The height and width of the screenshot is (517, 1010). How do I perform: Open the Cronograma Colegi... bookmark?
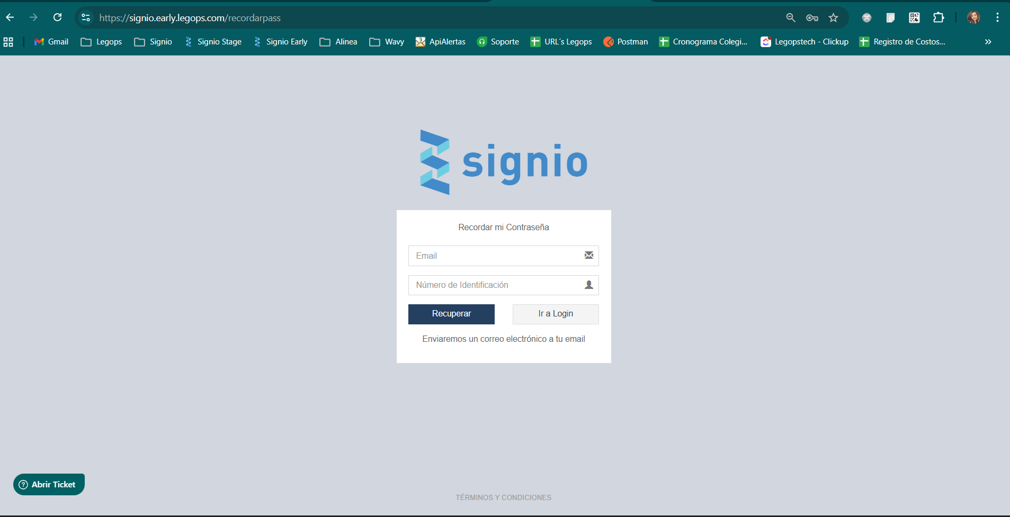pyautogui.click(x=703, y=42)
